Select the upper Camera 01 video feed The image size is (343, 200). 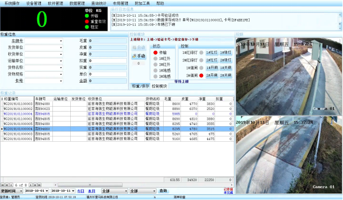click(289, 77)
